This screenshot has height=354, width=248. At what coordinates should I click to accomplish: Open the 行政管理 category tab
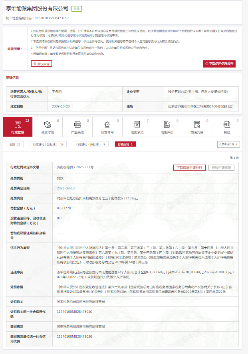[x=18, y=127]
